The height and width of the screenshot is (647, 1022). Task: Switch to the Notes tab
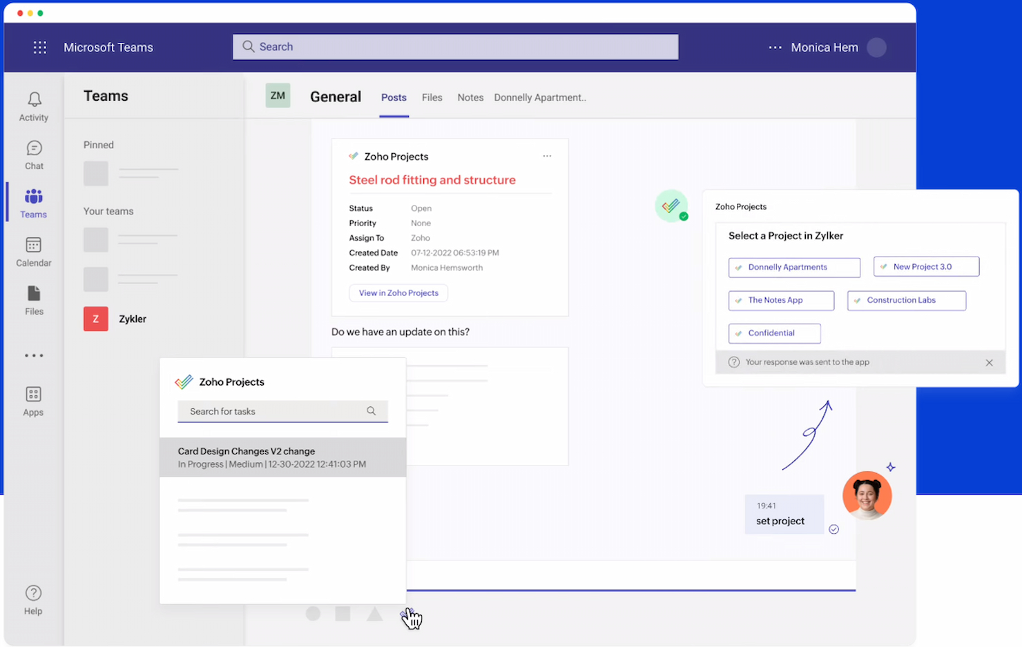(470, 98)
